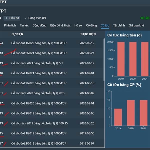Screen dimensions: 150x150
Task: Click the date 2021-06-16
Action: click(x=87, y=83)
